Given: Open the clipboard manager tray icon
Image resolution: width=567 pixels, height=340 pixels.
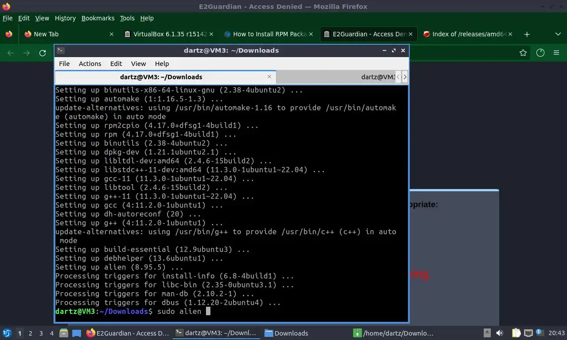Looking at the screenshot, I should pyautogui.click(x=516, y=333).
